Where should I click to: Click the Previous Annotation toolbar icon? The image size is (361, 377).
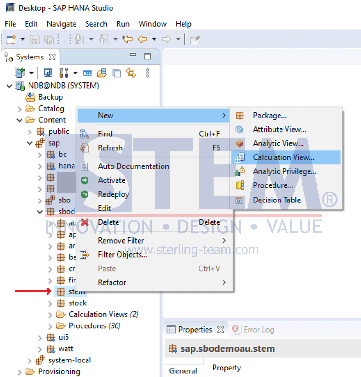(x=104, y=39)
